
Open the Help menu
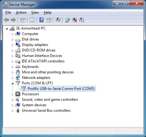[x=47, y=13]
